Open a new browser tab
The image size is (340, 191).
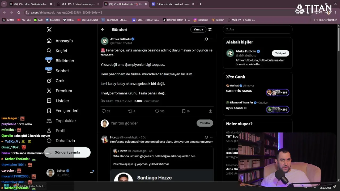[x=200, y=4]
